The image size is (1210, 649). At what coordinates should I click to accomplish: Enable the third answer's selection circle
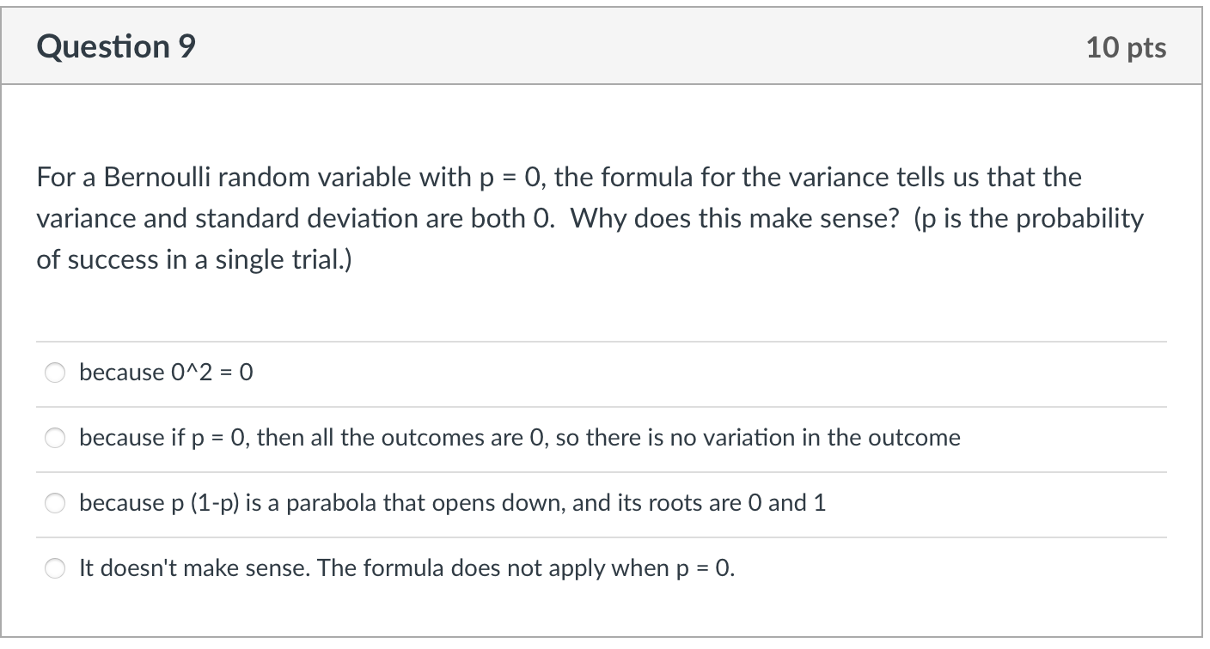[x=54, y=503]
